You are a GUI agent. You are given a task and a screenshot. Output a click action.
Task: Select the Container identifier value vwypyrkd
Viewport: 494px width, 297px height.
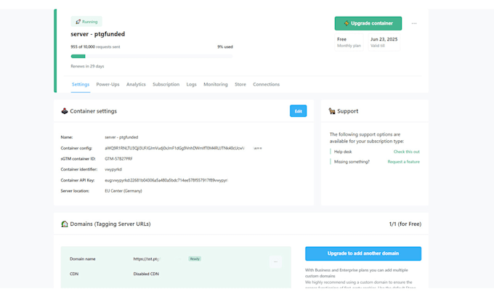tap(113, 169)
